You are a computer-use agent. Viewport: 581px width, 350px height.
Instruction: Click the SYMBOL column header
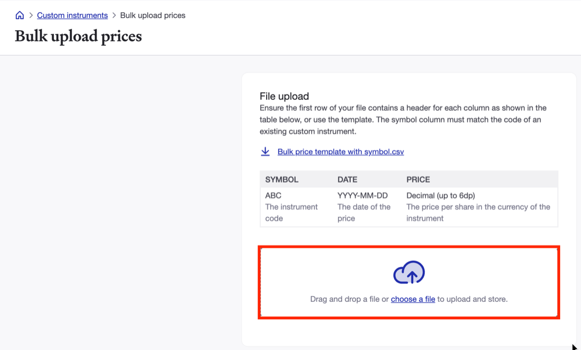pos(282,180)
